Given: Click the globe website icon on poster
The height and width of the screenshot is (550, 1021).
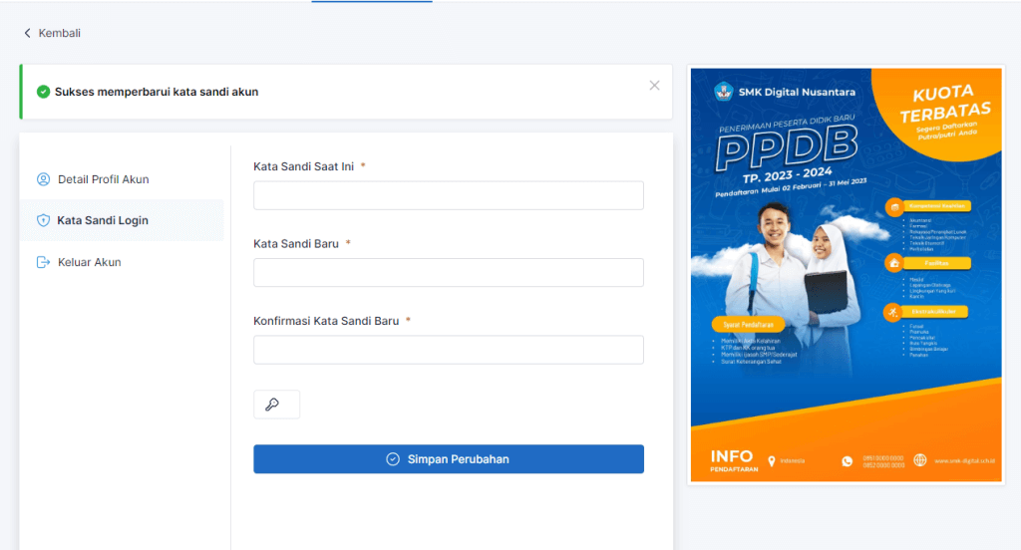Looking at the screenshot, I should tap(919, 460).
